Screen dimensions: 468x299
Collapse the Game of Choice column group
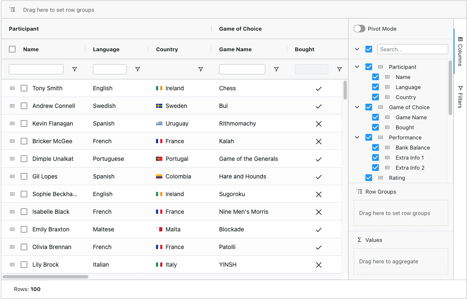[357, 107]
